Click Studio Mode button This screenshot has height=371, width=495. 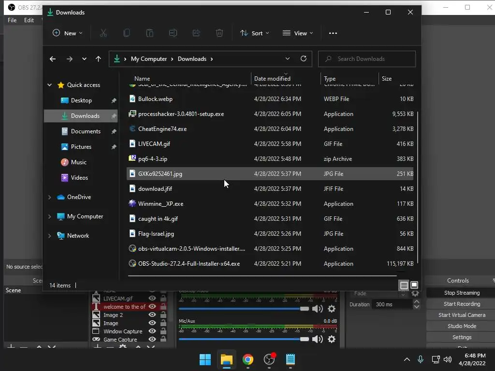click(x=462, y=326)
